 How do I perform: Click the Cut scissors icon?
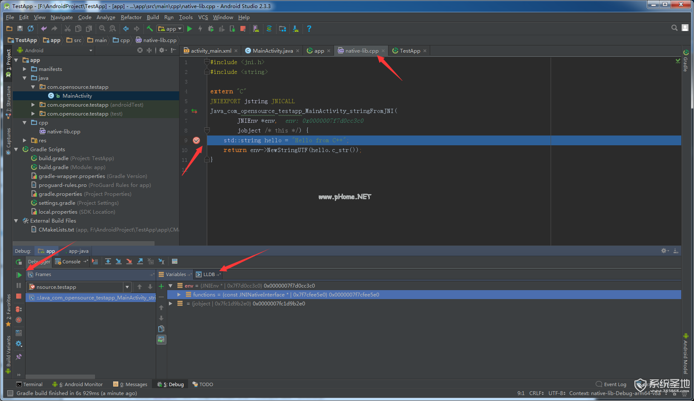click(x=67, y=28)
